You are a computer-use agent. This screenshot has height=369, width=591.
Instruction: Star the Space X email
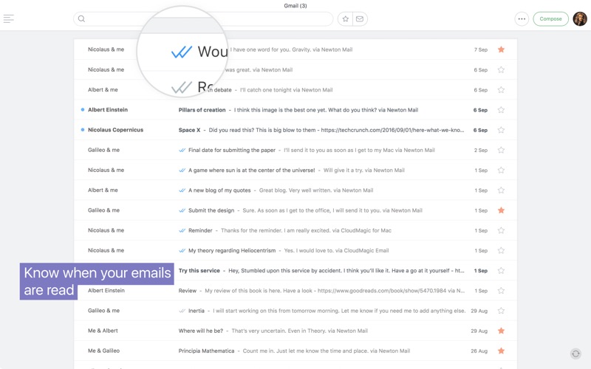(501, 130)
